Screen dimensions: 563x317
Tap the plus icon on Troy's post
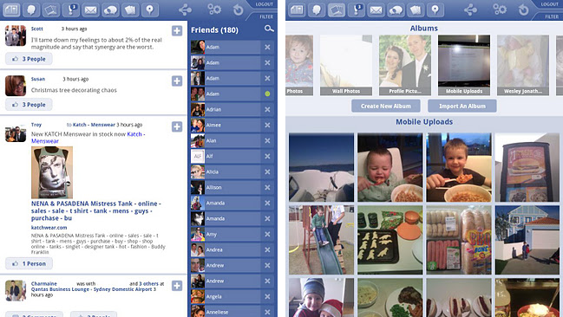pos(177,126)
